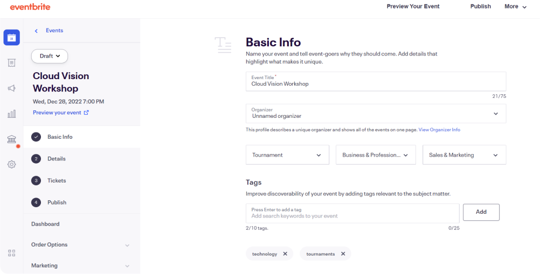The image size is (540, 274).
Task: Open the Apps grid icon
Action: [x=12, y=254]
